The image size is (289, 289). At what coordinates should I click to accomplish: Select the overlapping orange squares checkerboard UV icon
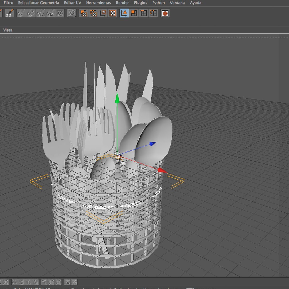point(84,13)
